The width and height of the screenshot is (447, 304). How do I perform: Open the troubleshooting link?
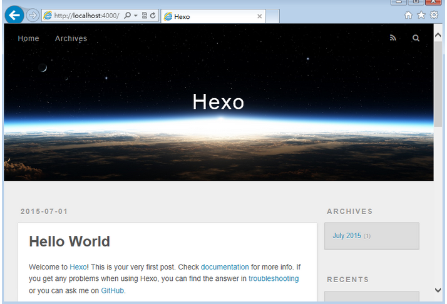274,278
